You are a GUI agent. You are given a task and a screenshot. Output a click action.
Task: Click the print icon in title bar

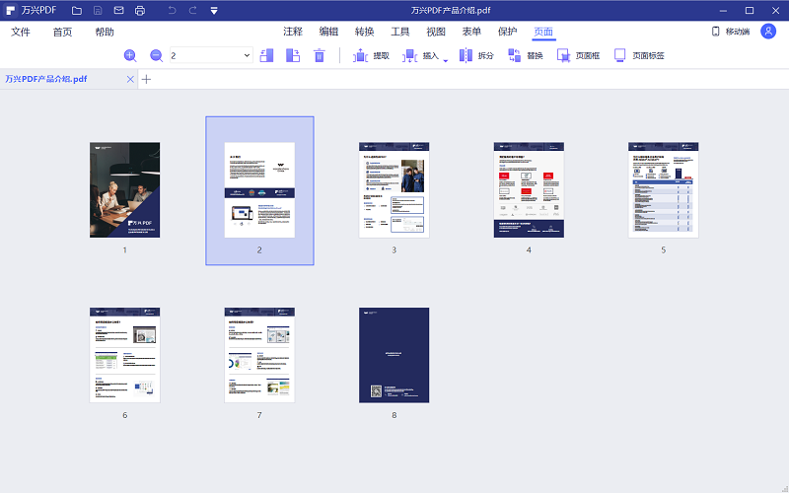tap(140, 10)
